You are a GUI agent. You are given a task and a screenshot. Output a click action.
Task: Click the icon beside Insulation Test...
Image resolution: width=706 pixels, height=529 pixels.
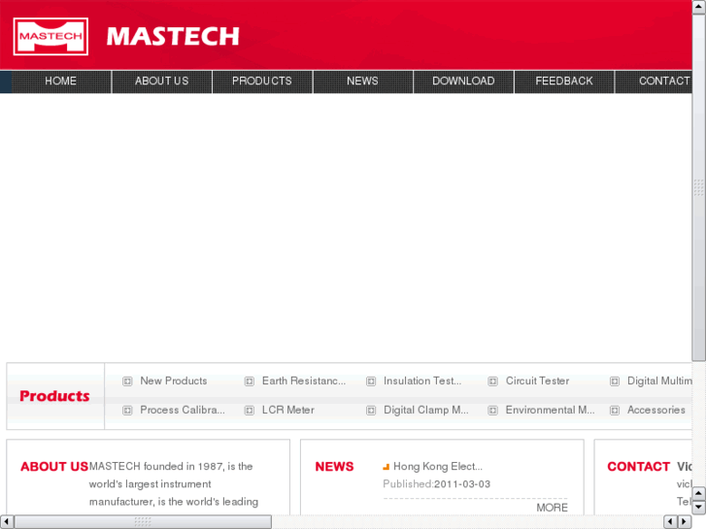coord(371,381)
